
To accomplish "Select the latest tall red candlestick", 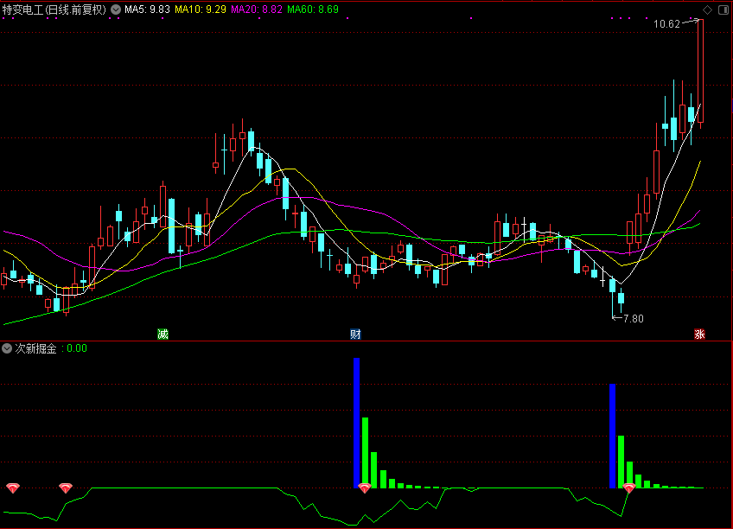I will [x=700, y=71].
